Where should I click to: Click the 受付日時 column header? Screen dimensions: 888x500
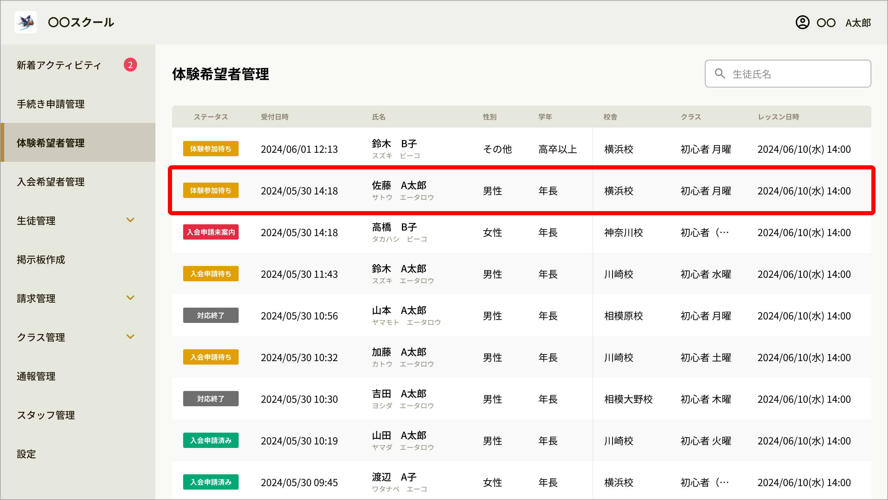(275, 117)
